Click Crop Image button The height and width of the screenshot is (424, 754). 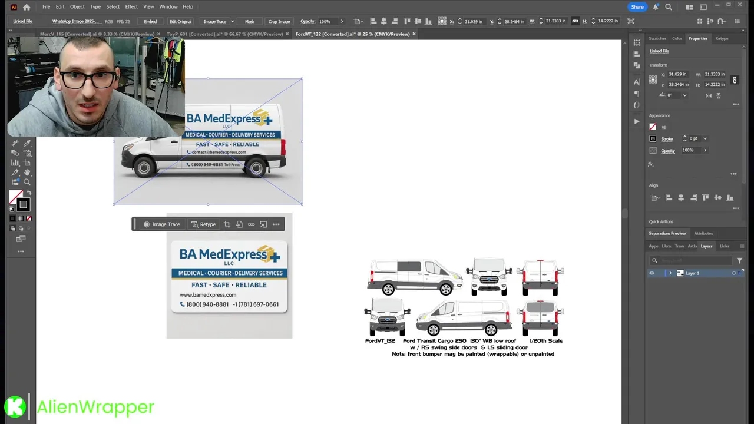tap(279, 21)
